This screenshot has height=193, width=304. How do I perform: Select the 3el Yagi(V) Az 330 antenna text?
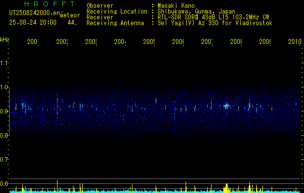pyautogui.click(x=215, y=23)
